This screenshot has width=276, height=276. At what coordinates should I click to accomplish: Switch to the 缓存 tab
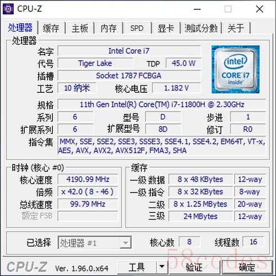(51, 28)
